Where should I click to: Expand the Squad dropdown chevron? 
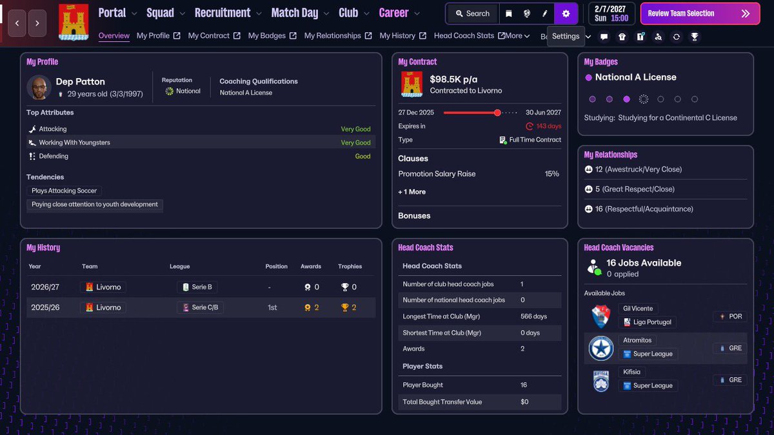[x=182, y=14]
